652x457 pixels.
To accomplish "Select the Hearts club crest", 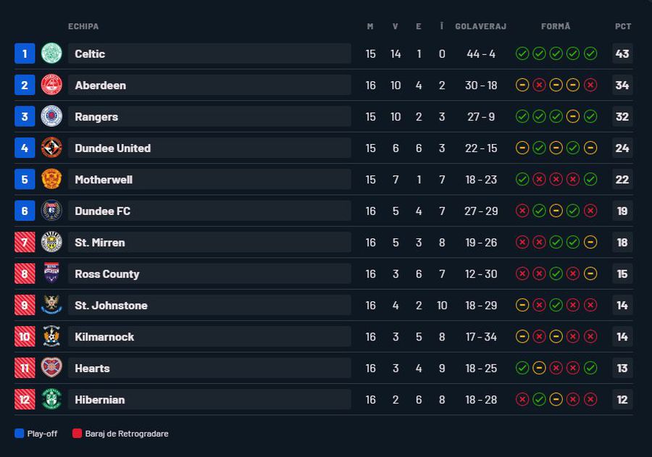I will pos(51,368).
